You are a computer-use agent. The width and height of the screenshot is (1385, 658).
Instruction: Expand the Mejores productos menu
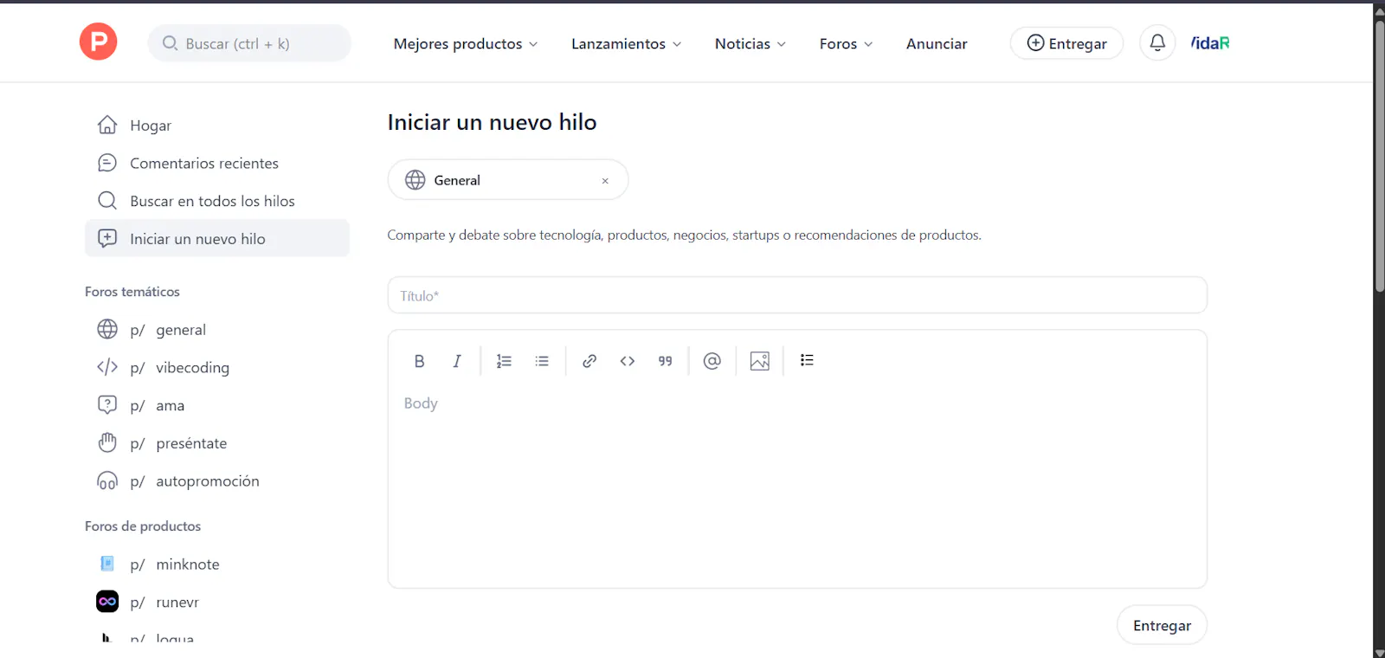point(466,43)
